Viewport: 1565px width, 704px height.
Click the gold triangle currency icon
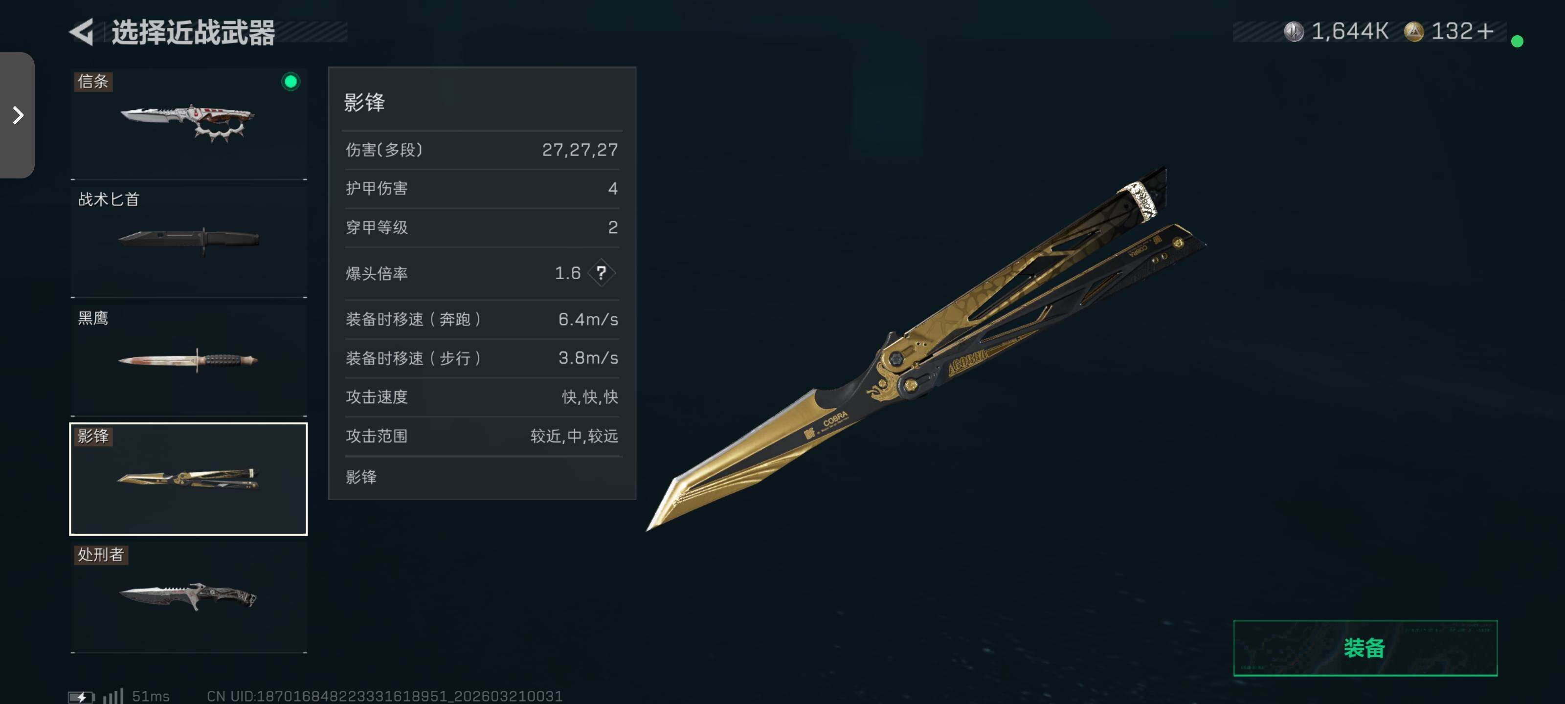coord(1414,32)
